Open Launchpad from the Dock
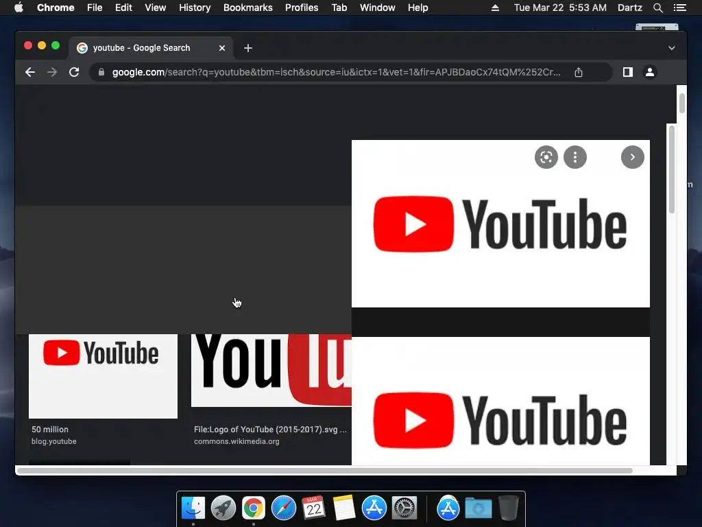702x527 pixels. tap(223, 508)
